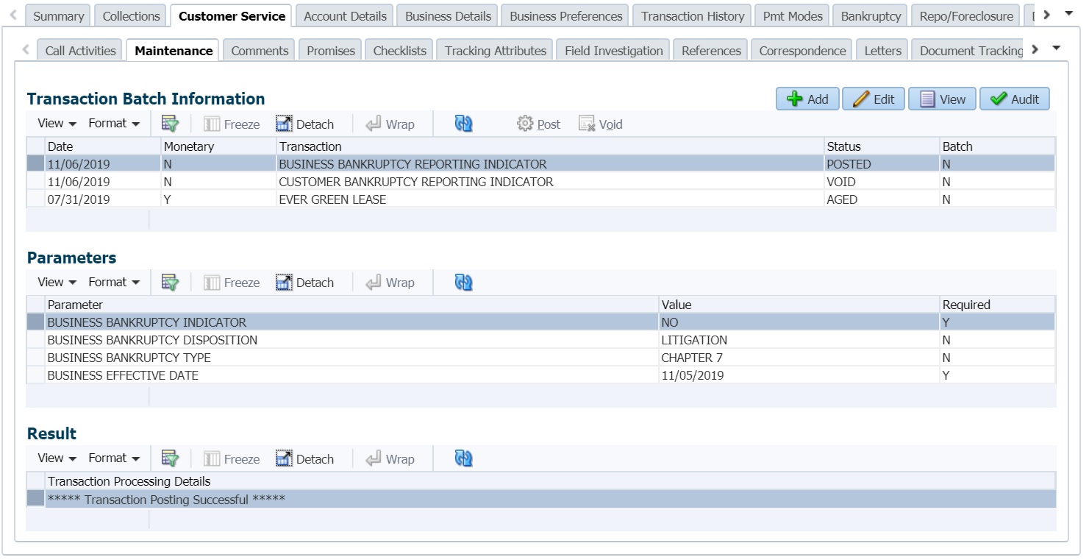Click Query by Example icon in Transaction Batch toolbar
Screen dimensions: 1089x560
(171, 124)
